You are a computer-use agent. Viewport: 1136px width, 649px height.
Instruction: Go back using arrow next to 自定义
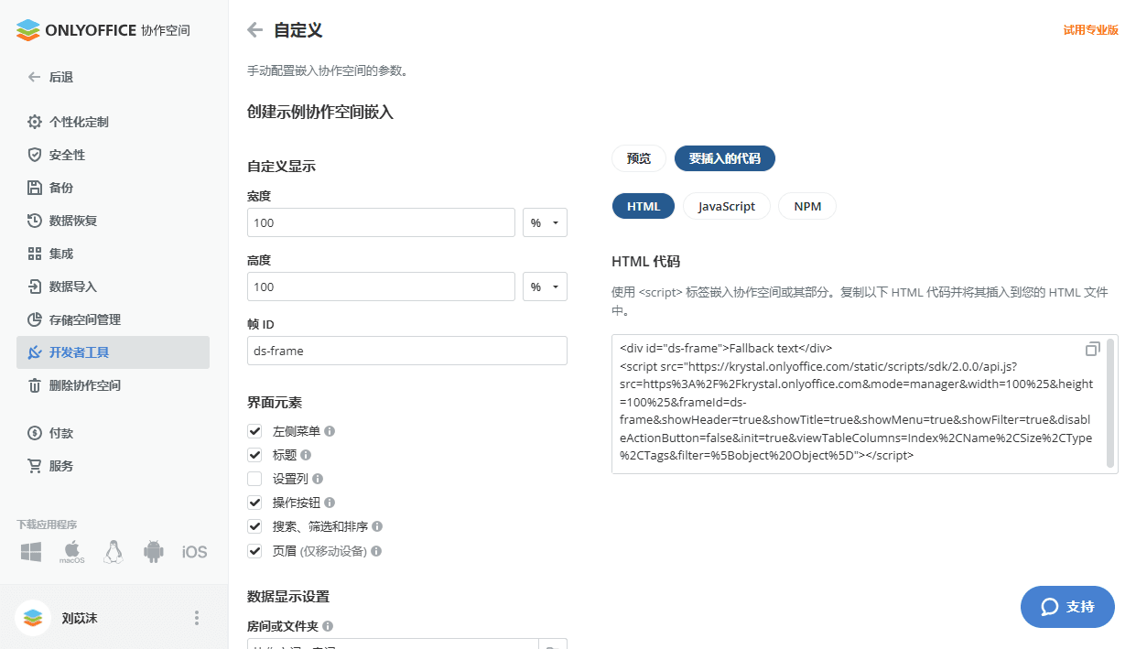click(255, 30)
